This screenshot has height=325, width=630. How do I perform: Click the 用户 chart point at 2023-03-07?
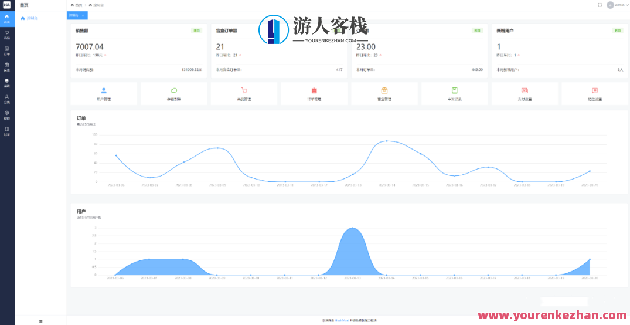point(149,259)
